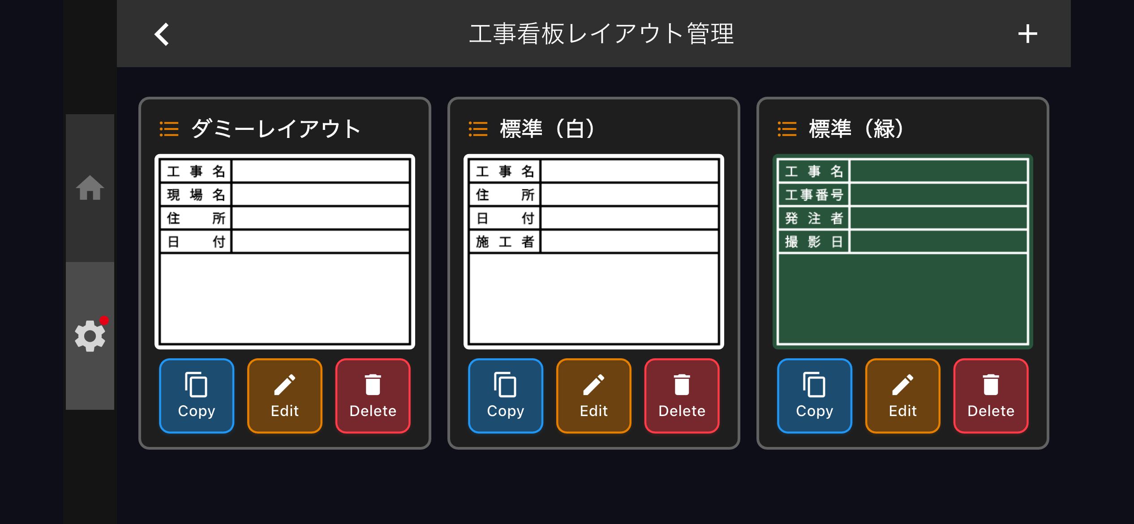This screenshot has height=524, width=1134.
Task: Click the 工事看板レイアウト管理 page title
Action: (601, 34)
